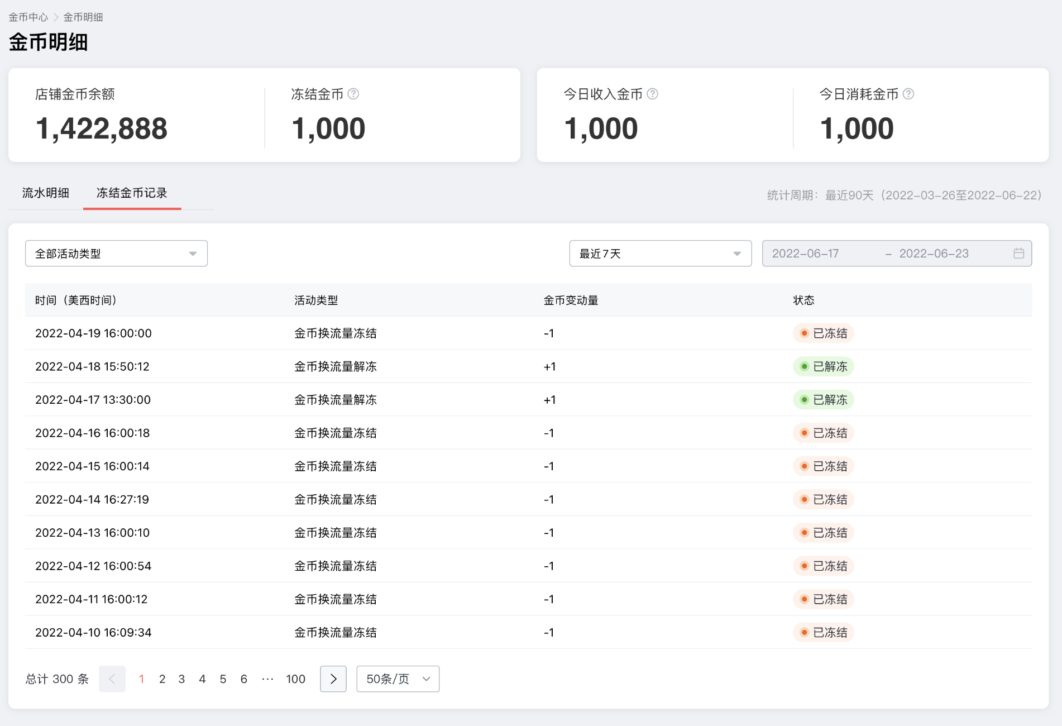The height and width of the screenshot is (726, 1062).
Task: Jump to page 100
Action: pos(295,679)
